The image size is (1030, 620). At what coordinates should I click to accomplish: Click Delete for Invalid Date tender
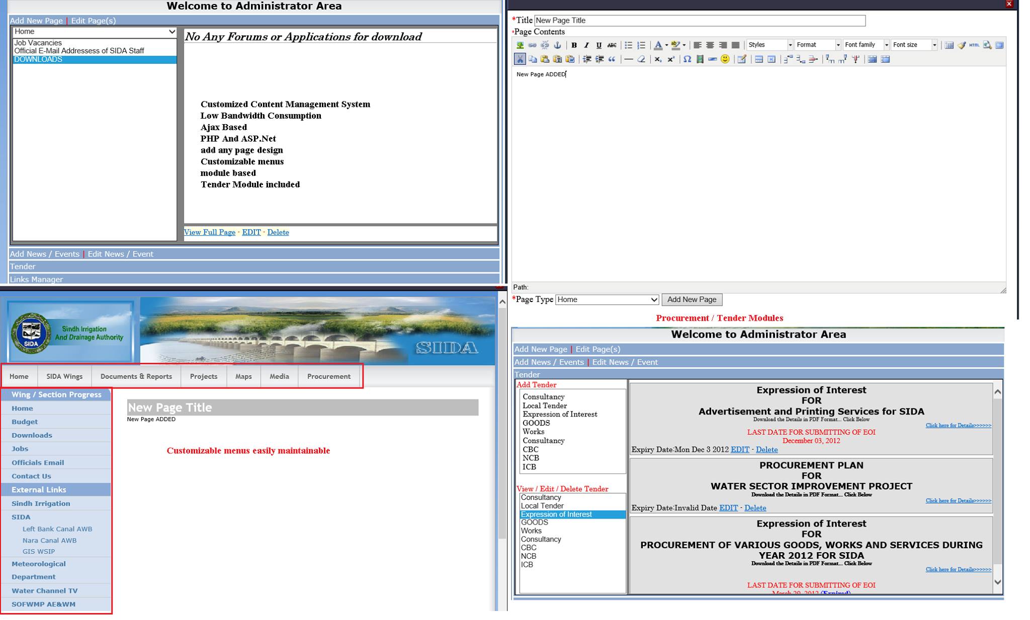tap(755, 508)
